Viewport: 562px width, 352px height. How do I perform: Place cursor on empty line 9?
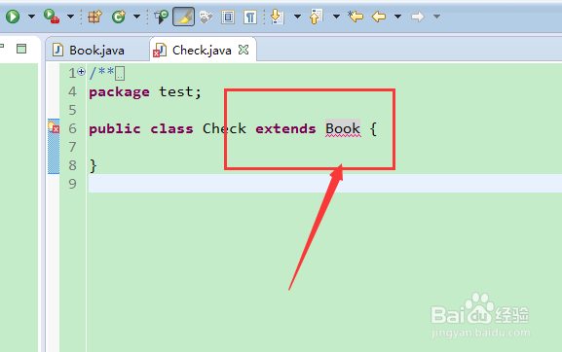tap(324, 184)
